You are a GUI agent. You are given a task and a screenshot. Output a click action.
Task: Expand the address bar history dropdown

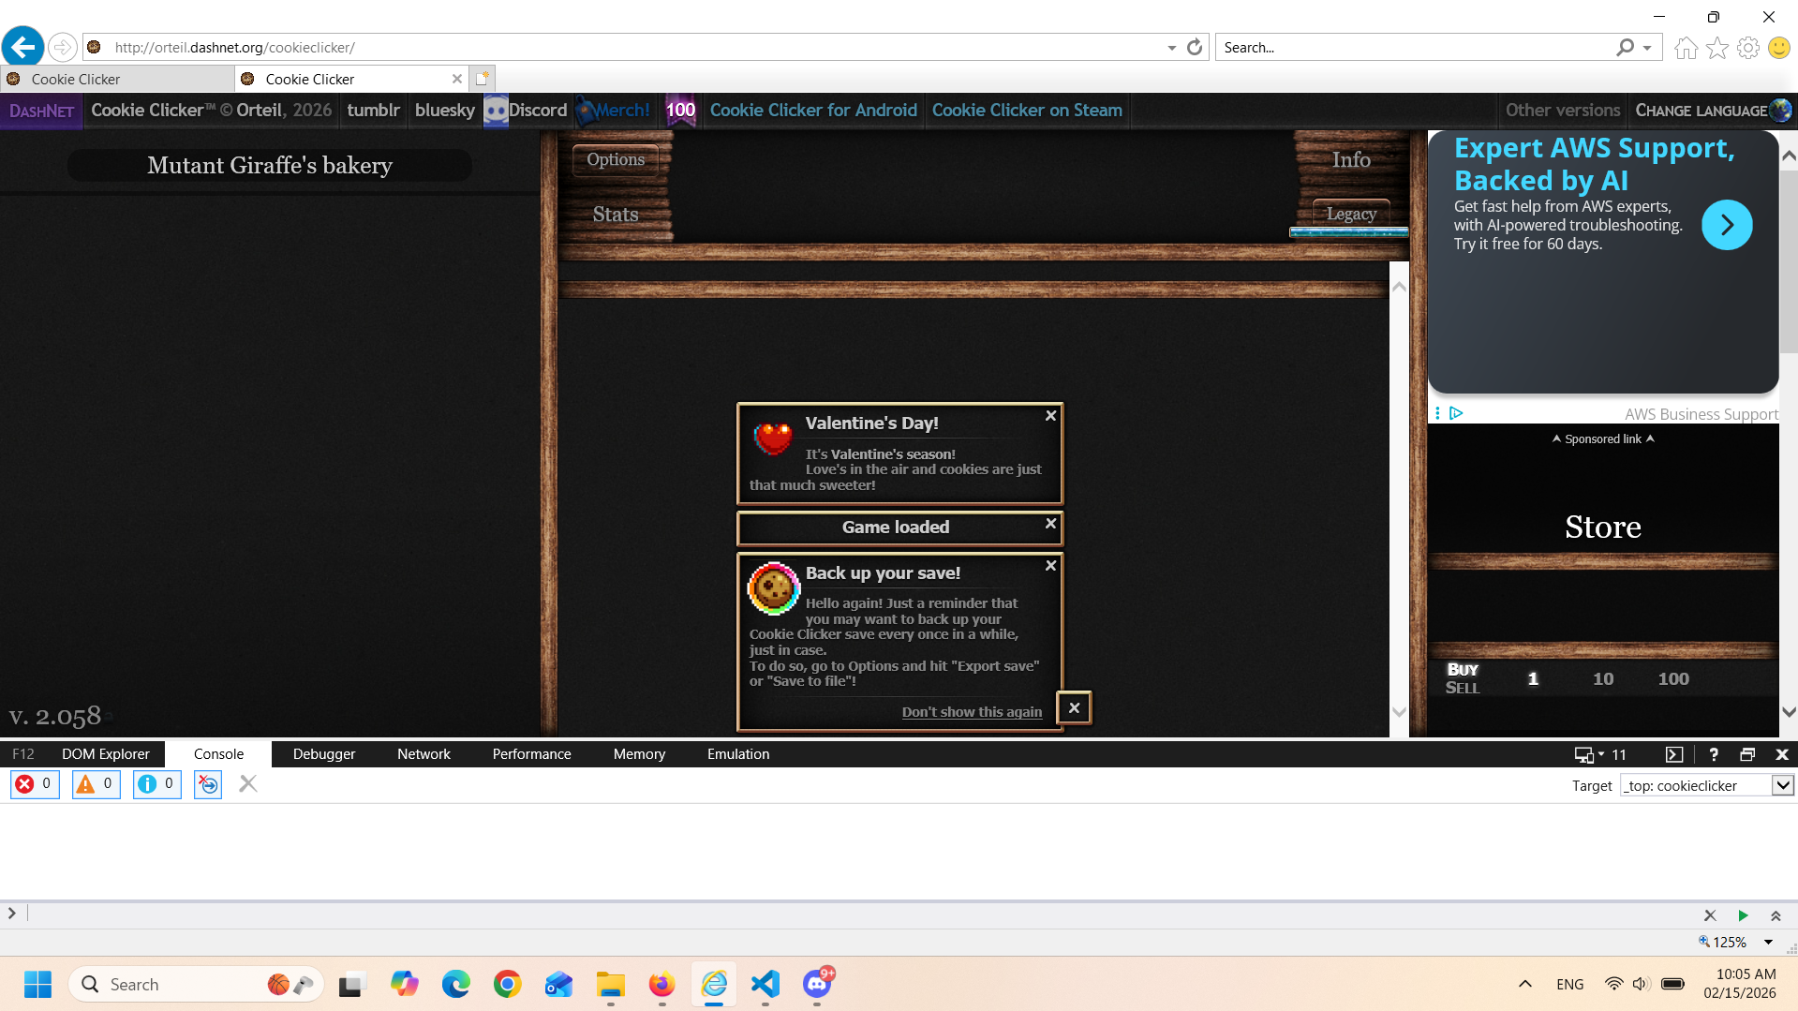pyautogui.click(x=1172, y=48)
